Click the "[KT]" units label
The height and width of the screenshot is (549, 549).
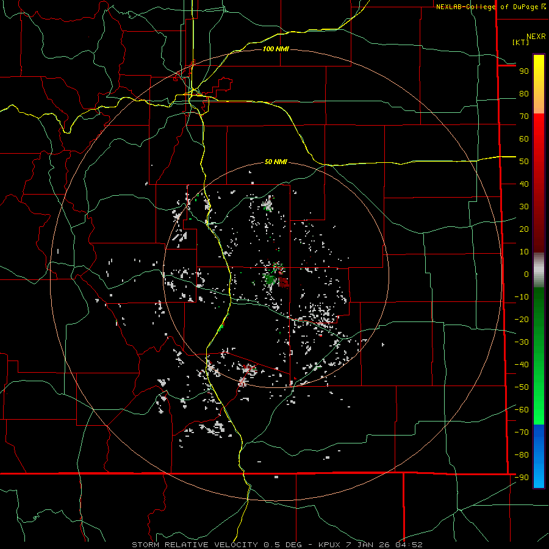tap(521, 42)
